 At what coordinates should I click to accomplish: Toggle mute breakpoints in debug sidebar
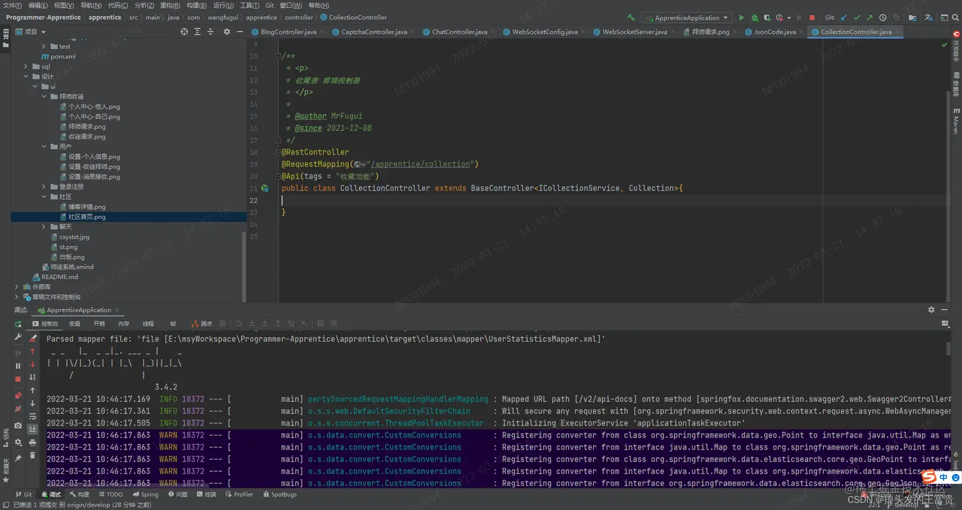18,408
